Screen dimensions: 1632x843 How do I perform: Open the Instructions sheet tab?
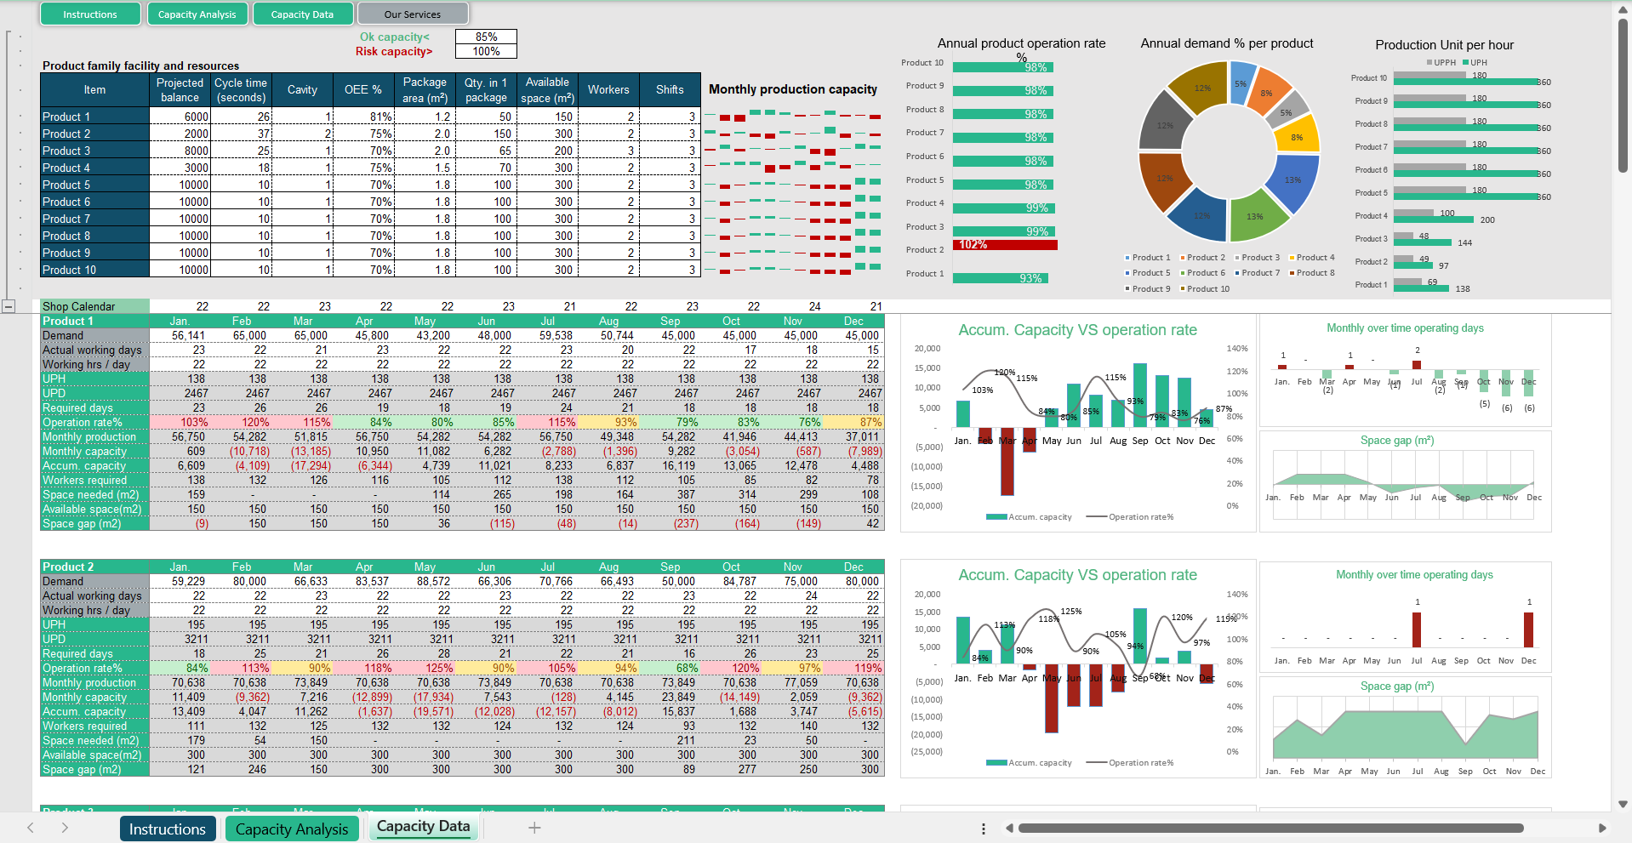tap(167, 829)
